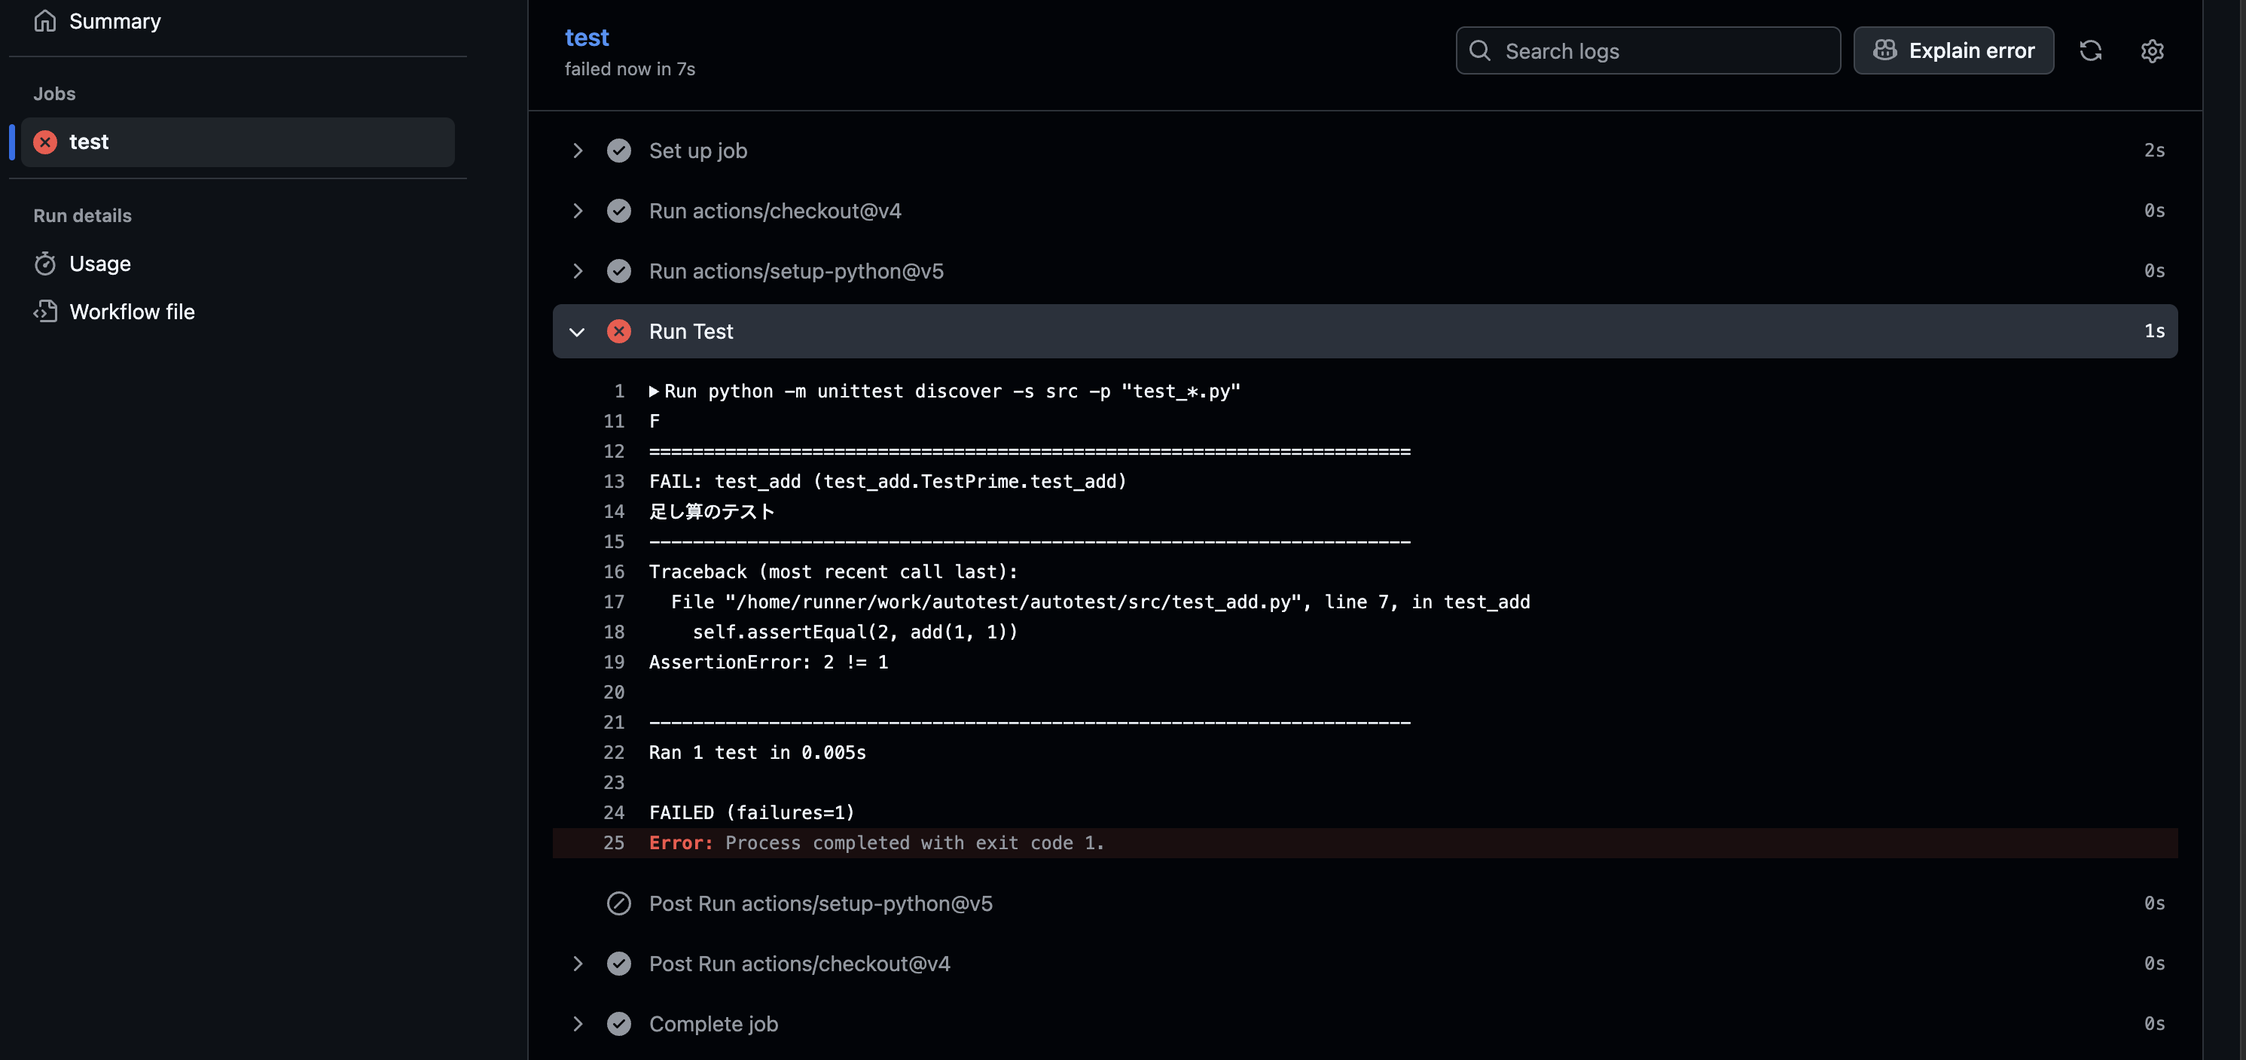Viewport: 2246px width, 1060px height.
Task: Click the Summary home icon
Action: (44, 21)
